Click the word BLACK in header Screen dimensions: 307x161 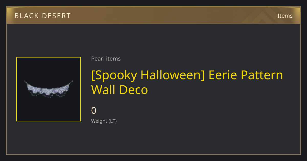coord(26,16)
